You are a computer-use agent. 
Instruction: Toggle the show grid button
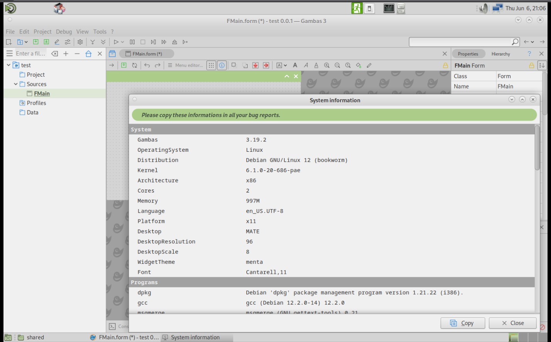coord(211,65)
